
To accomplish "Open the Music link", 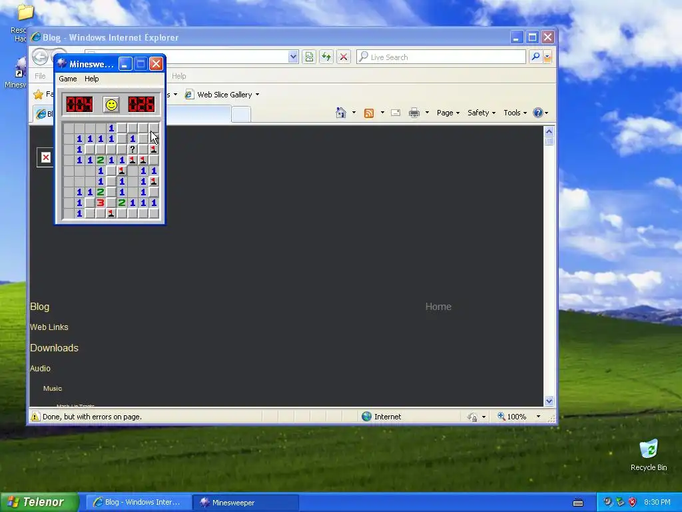I will coord(53,389).
